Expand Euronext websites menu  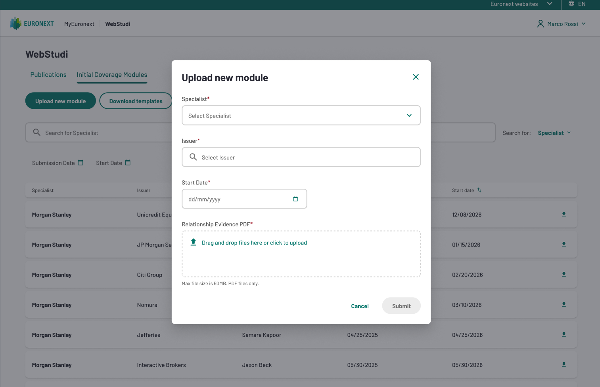521,4
